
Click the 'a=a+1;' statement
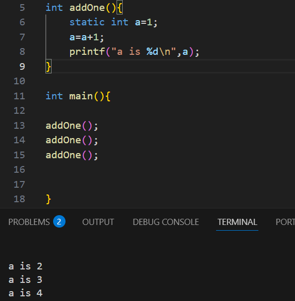tap(87, 37)
